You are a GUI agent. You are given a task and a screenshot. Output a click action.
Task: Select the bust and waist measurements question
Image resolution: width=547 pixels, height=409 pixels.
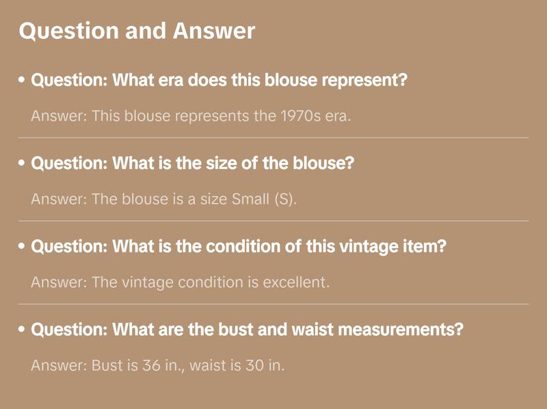248,330
